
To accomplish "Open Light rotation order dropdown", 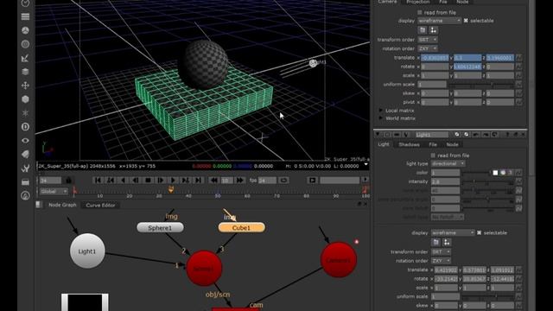I will pos(441,261).
